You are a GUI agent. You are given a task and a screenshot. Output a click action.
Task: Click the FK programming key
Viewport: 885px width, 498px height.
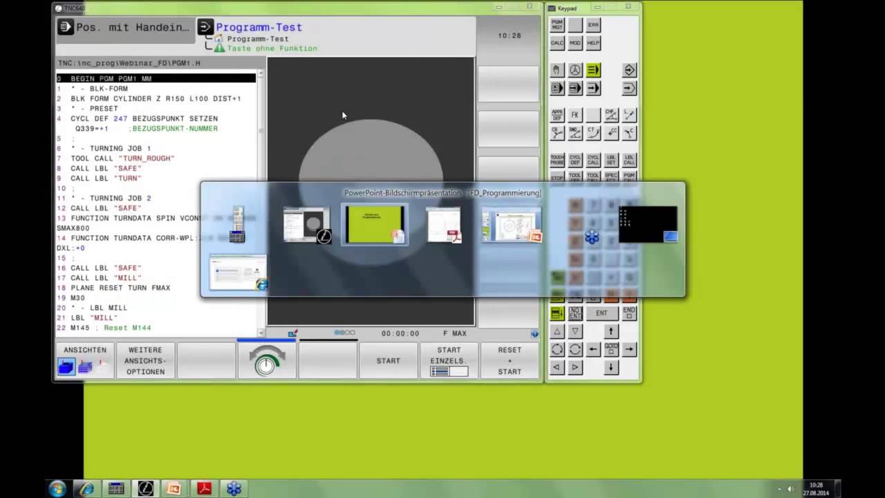[x=575, y=115]
